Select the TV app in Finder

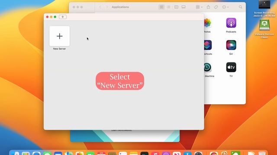[231, 67]
